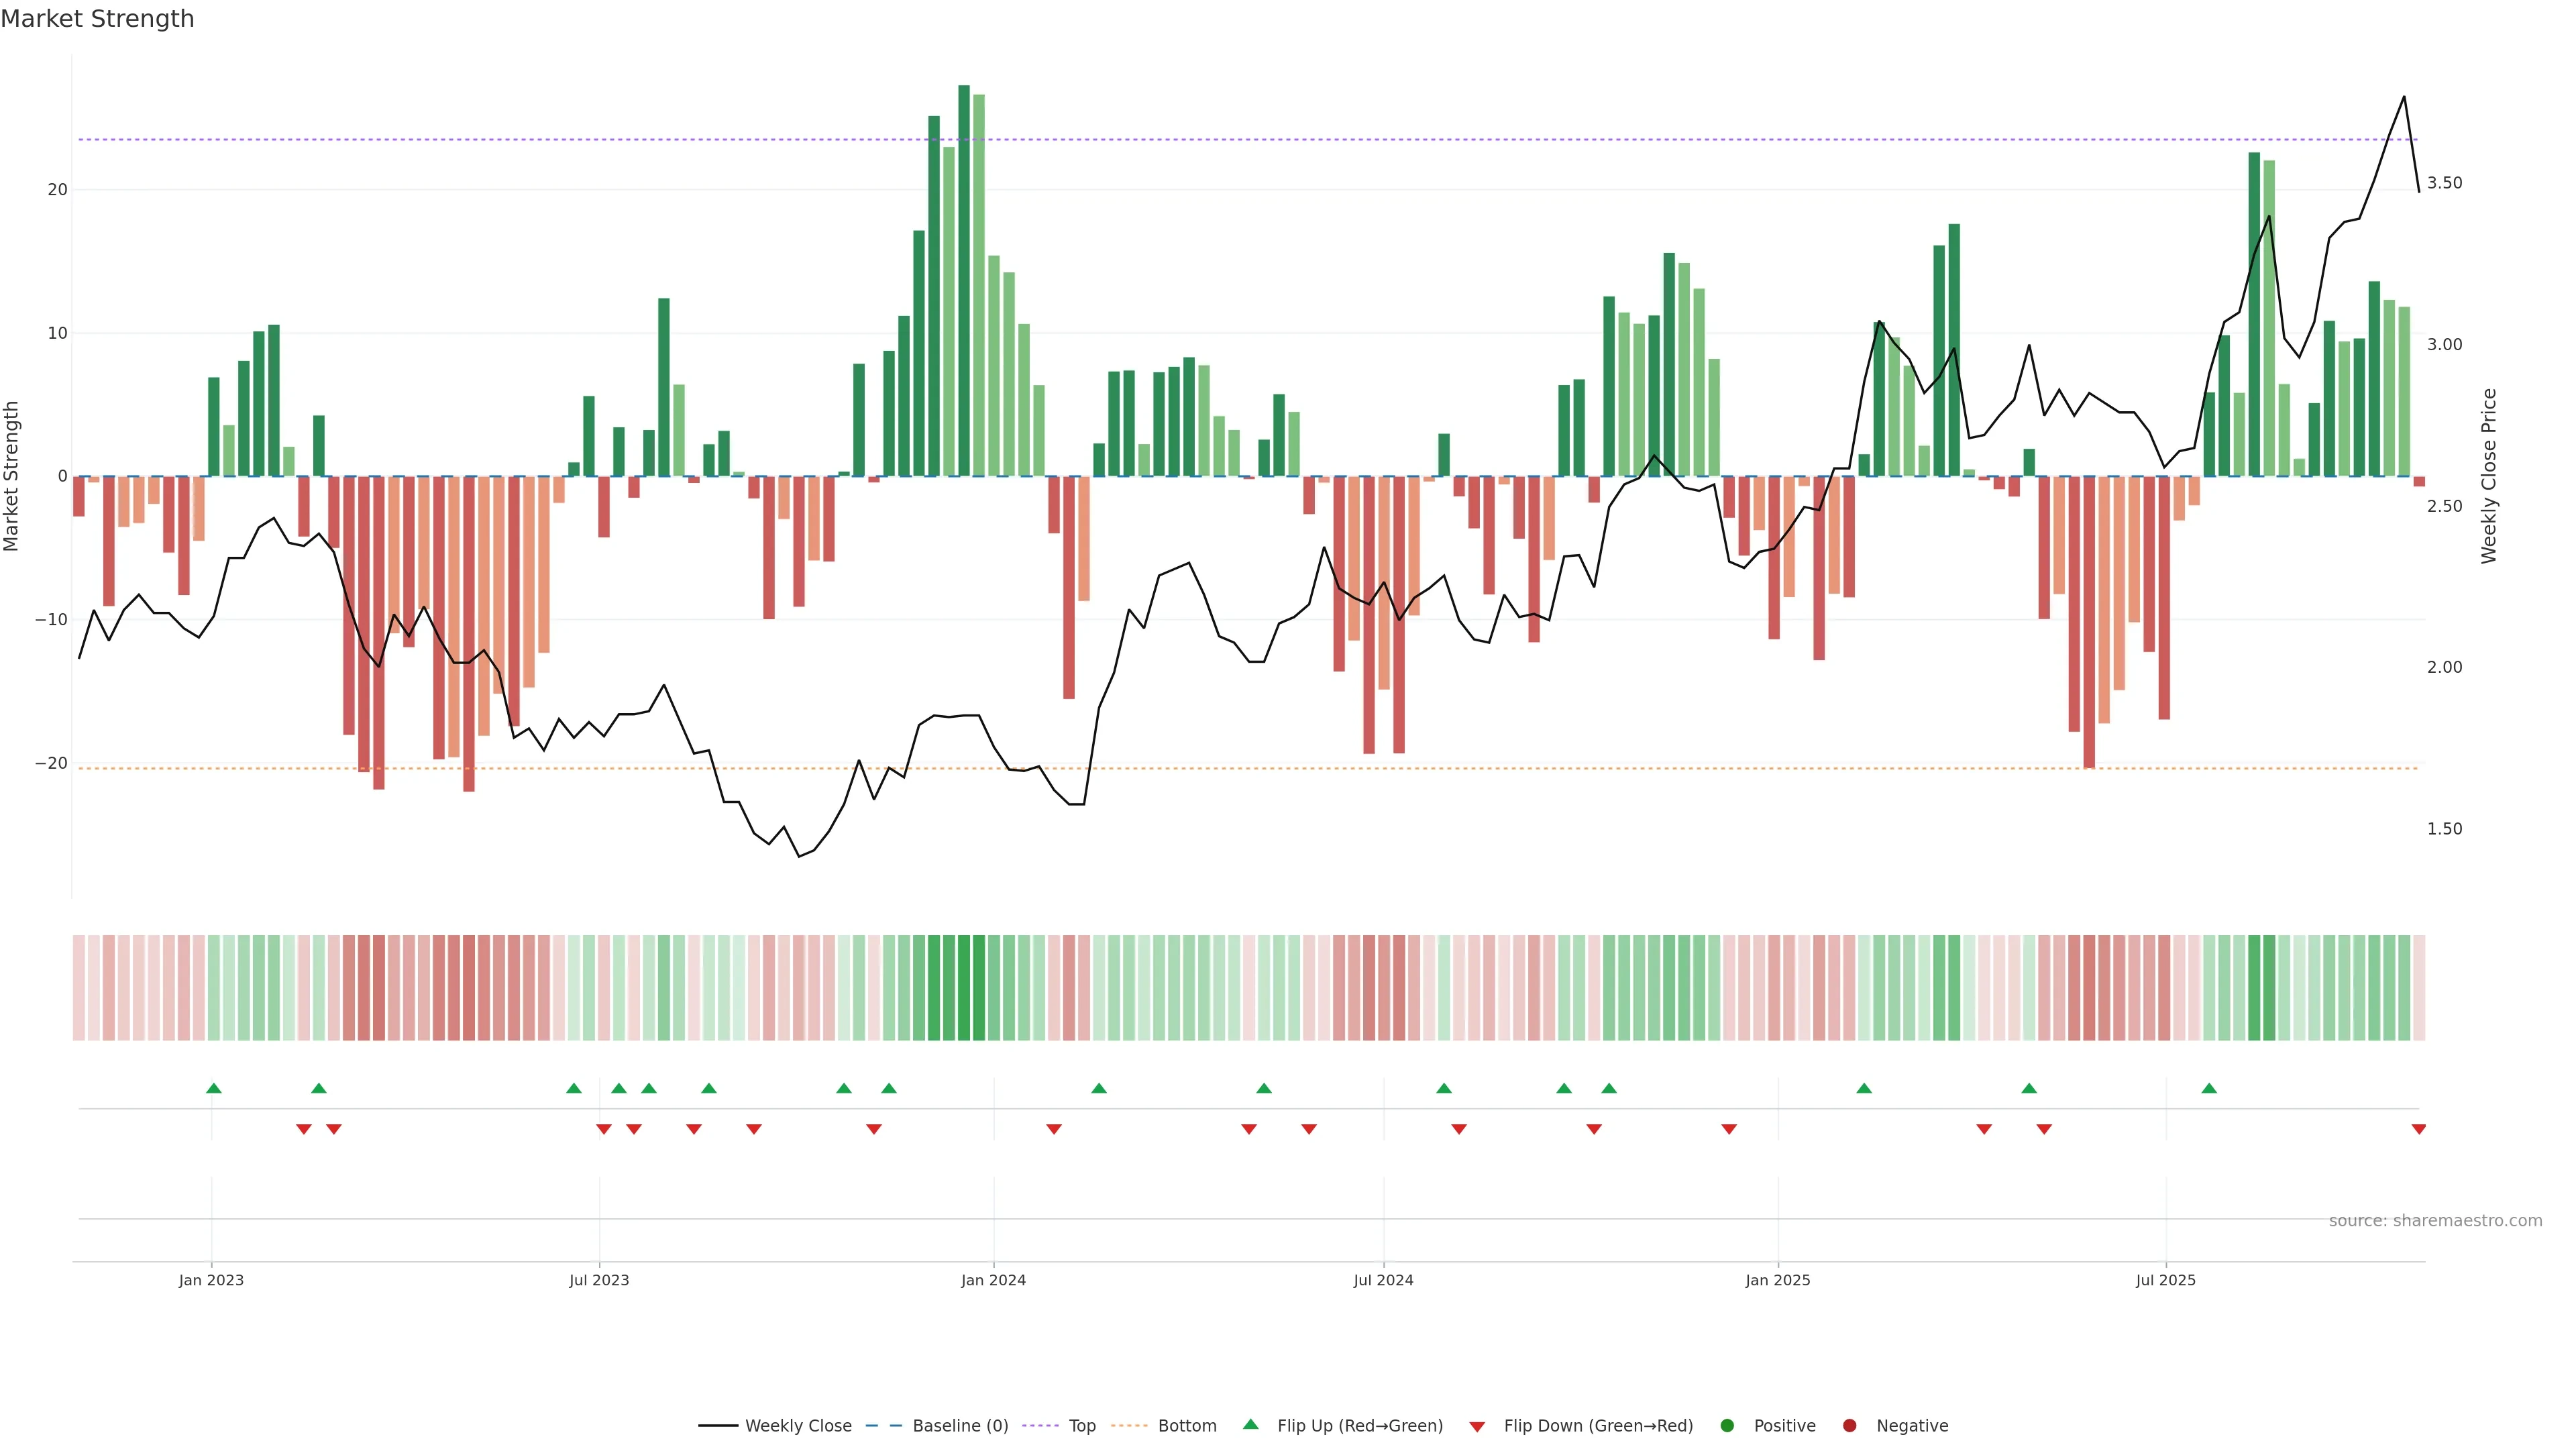The height and width of the screenshot is (1449, 2576).
Task: Click the Flip Down red triangle legend icon
Action: (1477, 1426)
